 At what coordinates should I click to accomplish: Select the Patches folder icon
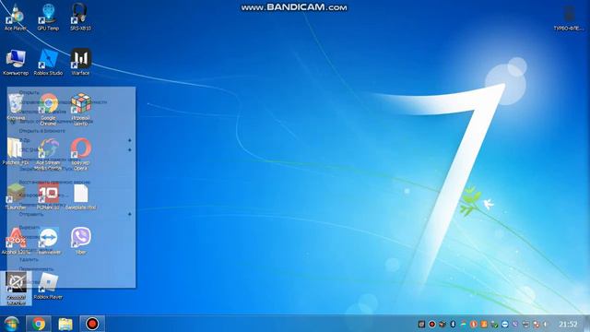pyautogui.click(x=16, y=151)
